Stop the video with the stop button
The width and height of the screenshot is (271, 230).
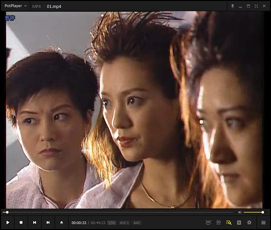[21, 222]
